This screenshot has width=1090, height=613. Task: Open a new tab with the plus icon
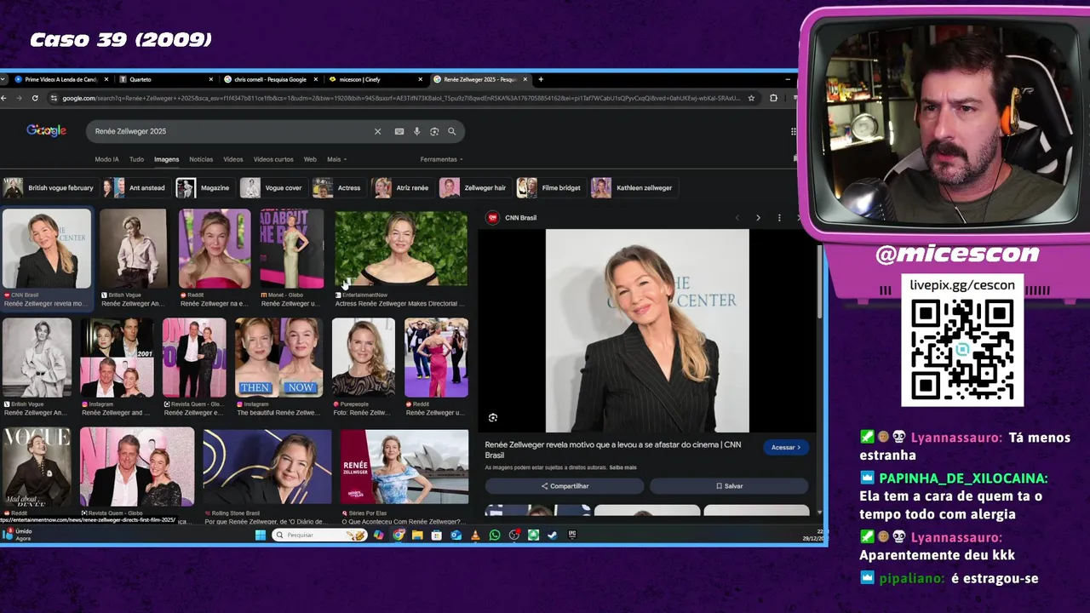click(541, 79)
